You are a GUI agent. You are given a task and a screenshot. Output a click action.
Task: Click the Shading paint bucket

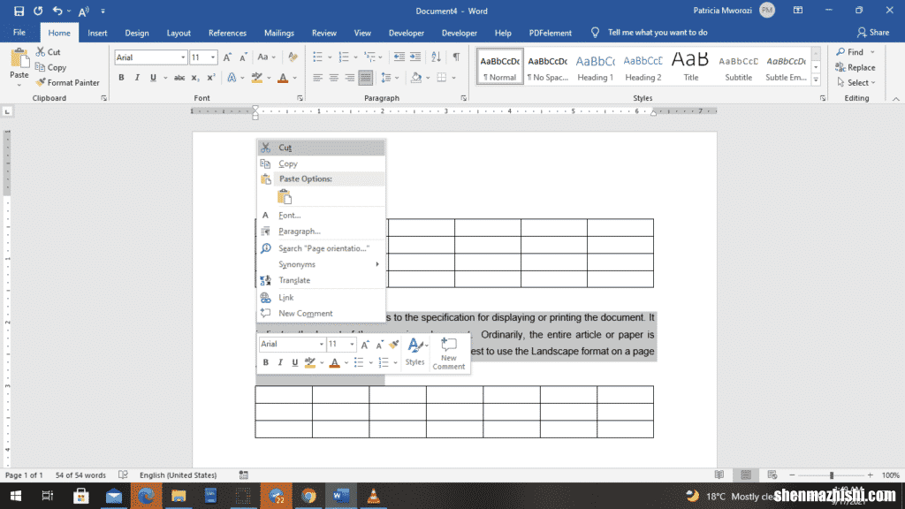(416, 78)
